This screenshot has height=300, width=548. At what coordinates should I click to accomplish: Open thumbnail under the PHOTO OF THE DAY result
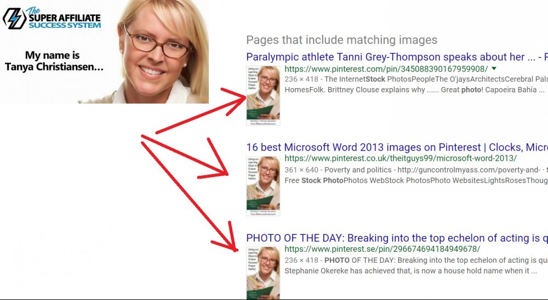coord(263,273)
